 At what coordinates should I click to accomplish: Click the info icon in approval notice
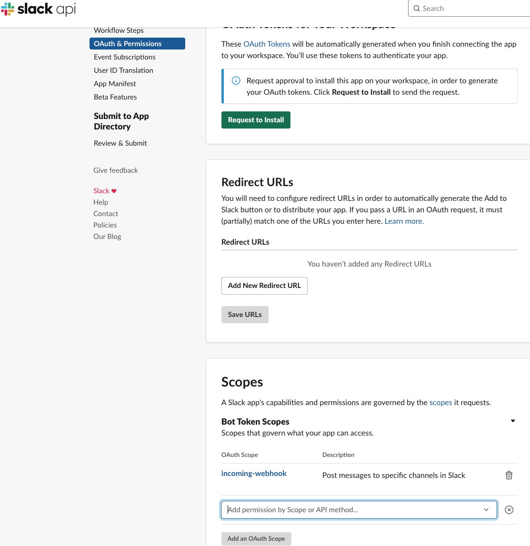(236, 80)
